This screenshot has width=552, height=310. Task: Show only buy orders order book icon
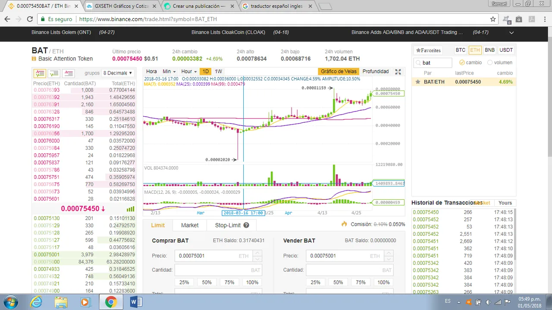pos(54,73)
